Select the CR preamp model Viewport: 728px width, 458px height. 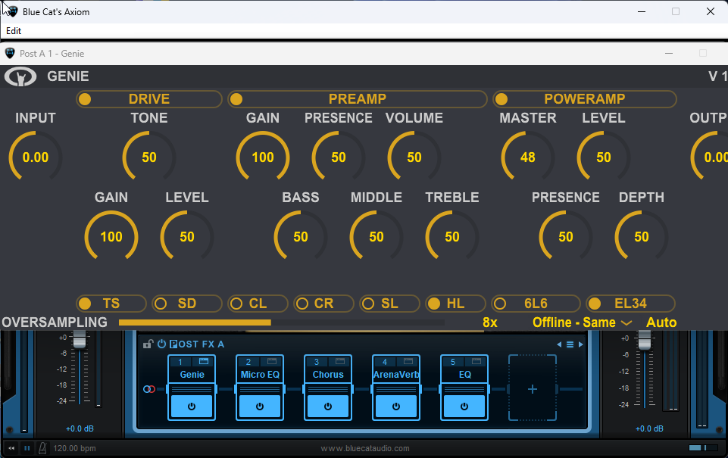coord(323,304)
